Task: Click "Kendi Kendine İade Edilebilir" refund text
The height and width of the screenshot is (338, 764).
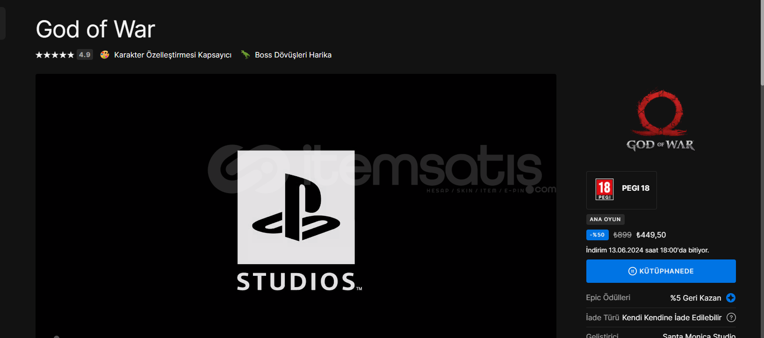Action: (672, 317)
